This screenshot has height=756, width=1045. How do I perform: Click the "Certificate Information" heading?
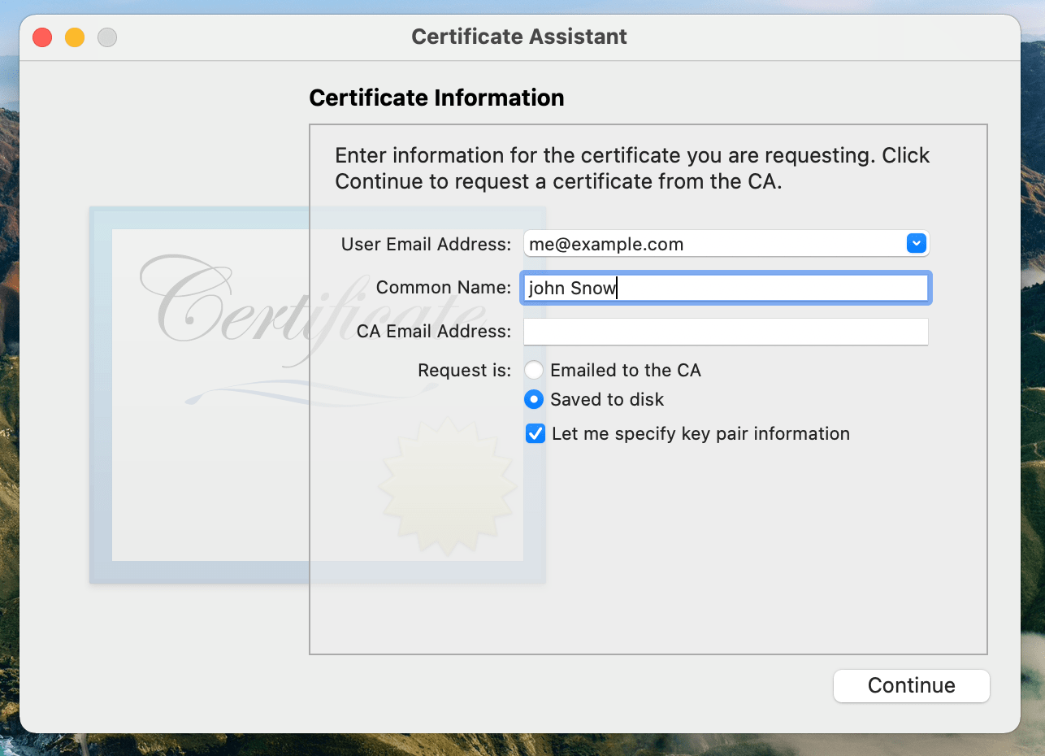pos(436,98)
